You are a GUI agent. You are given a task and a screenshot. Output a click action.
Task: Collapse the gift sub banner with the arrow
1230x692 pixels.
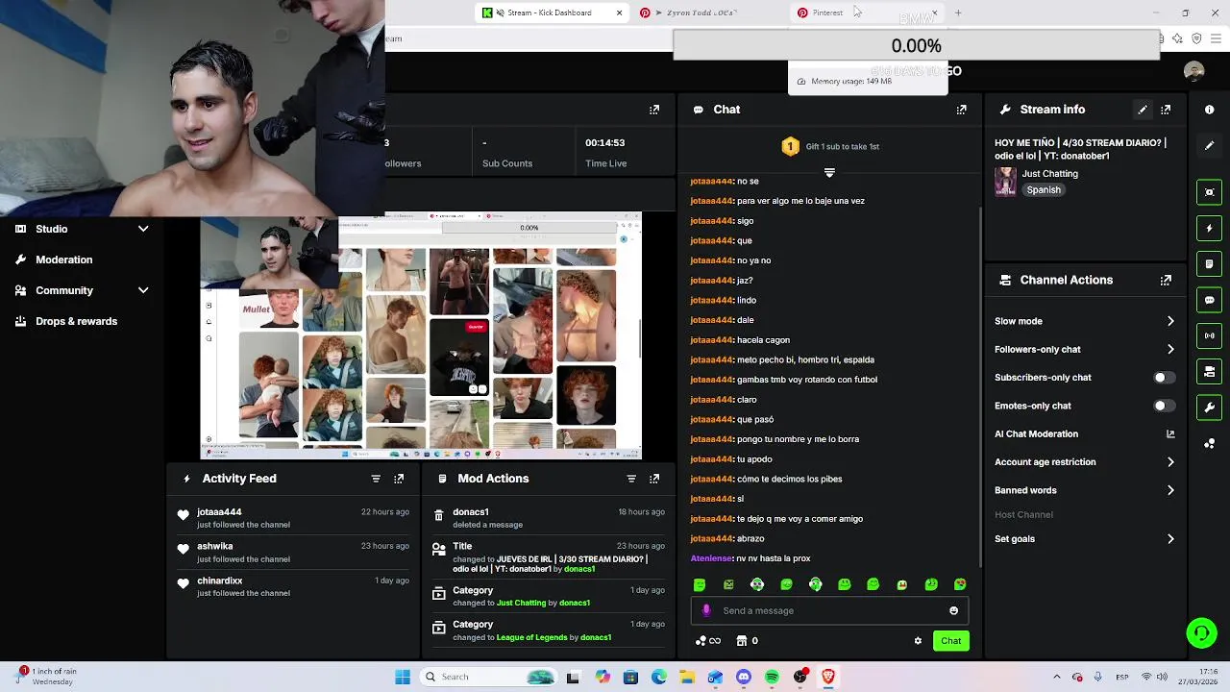829,172
